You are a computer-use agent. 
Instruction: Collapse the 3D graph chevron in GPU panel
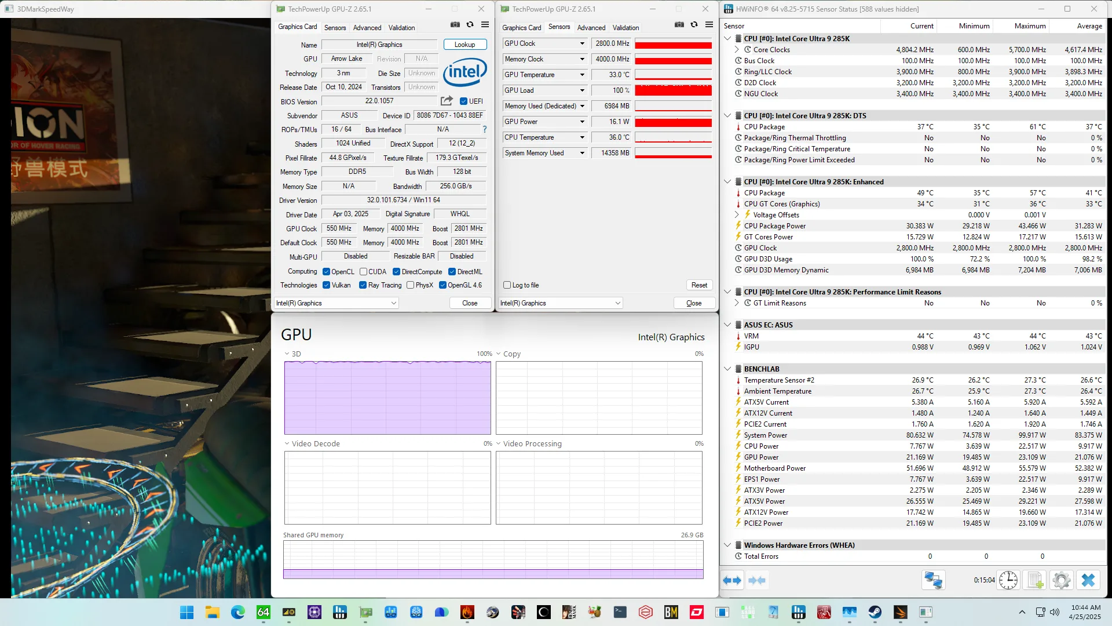[287, 354]
